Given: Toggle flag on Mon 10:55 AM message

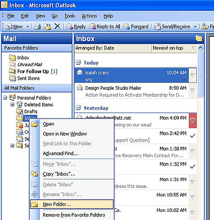Looking at the screenshot, I should click(x=193, y=197).
